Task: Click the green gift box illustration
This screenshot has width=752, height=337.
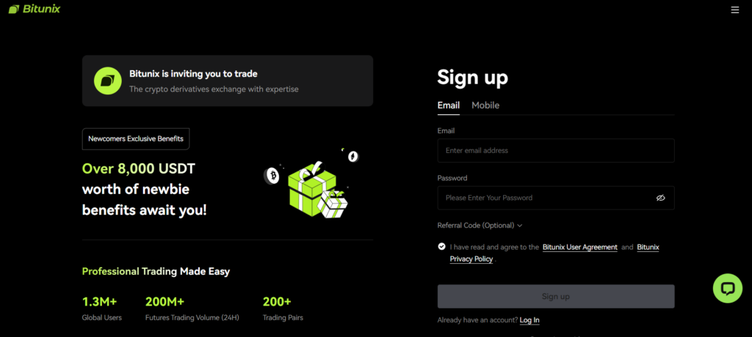Action: pos(311,189)
